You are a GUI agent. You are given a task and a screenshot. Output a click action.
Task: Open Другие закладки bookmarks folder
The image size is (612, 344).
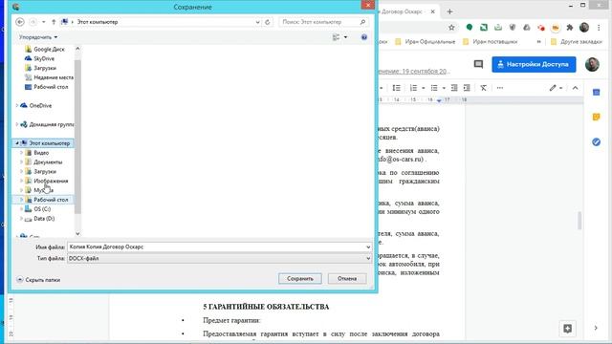click(577, 42)
